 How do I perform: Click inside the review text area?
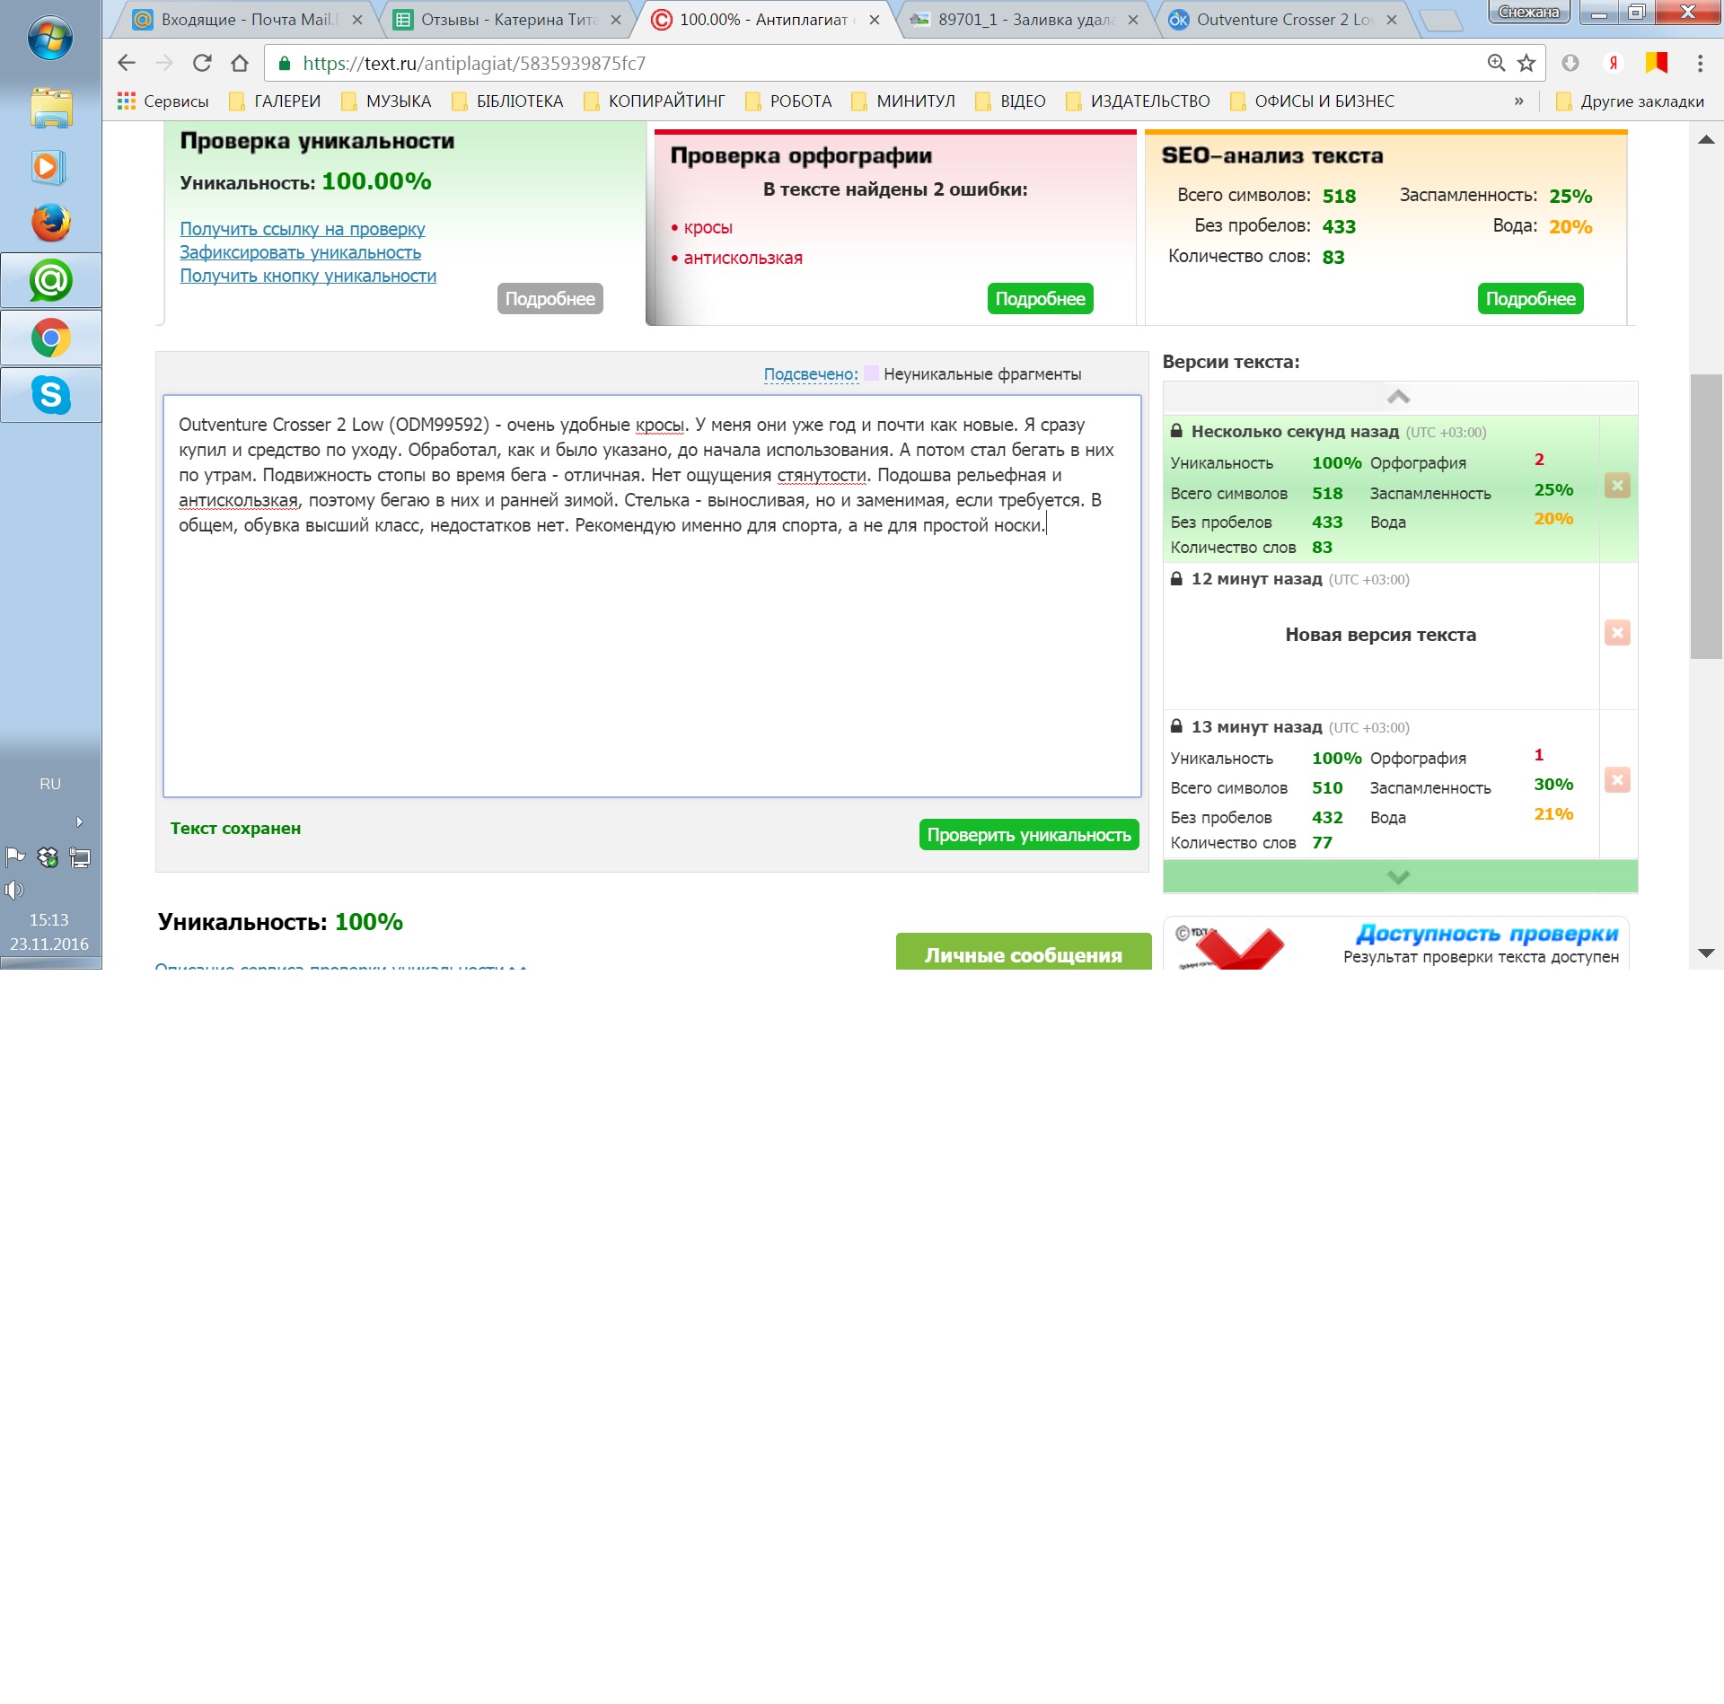652,646
